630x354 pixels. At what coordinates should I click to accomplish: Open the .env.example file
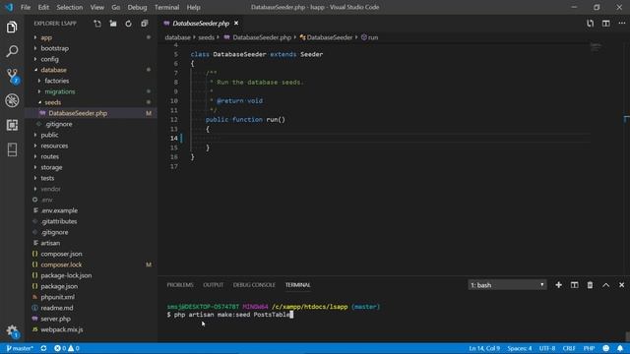coord(92,210)
